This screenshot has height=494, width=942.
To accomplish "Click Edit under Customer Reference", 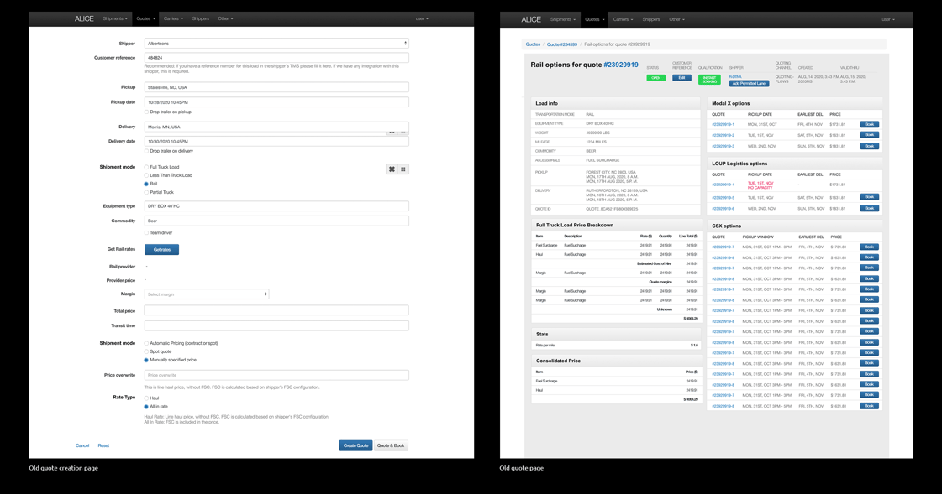I will click(x=682, y=78).
